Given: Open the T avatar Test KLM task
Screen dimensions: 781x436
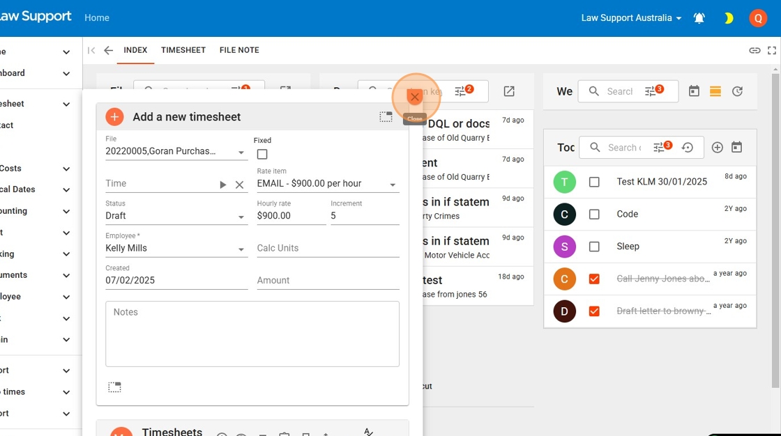Looking at the screenshot, I should point(564,182).
